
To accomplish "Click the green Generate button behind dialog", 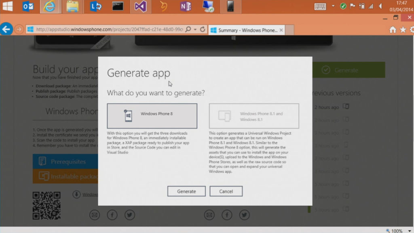I will pos(349,70).
